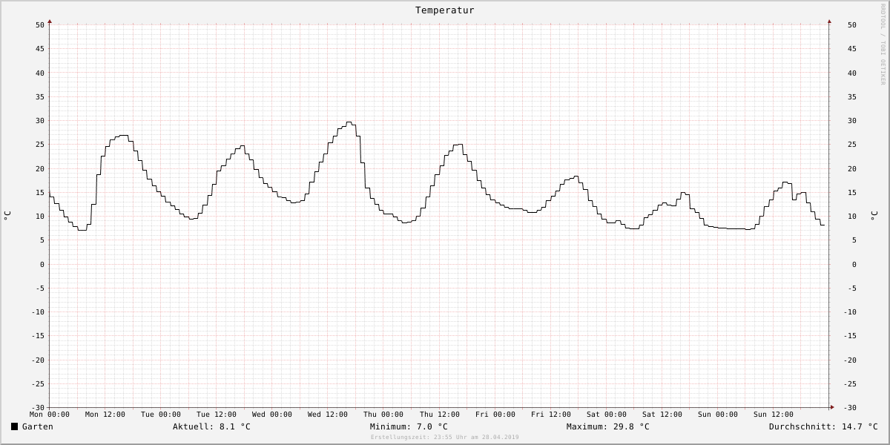Click the 'Fri 00:00' x-axis label
Viewport: 890px width, 445px height.
click(495, 415)
